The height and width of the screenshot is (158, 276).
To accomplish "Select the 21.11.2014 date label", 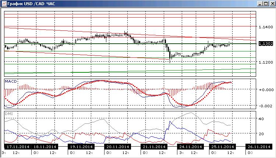I will point(154,147).
